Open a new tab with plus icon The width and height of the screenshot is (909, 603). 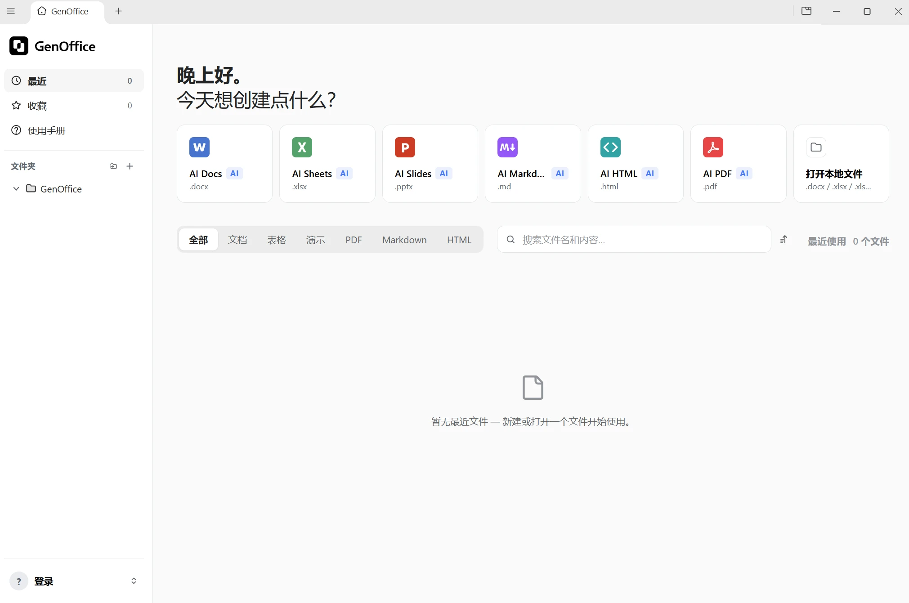pos(119,11)
